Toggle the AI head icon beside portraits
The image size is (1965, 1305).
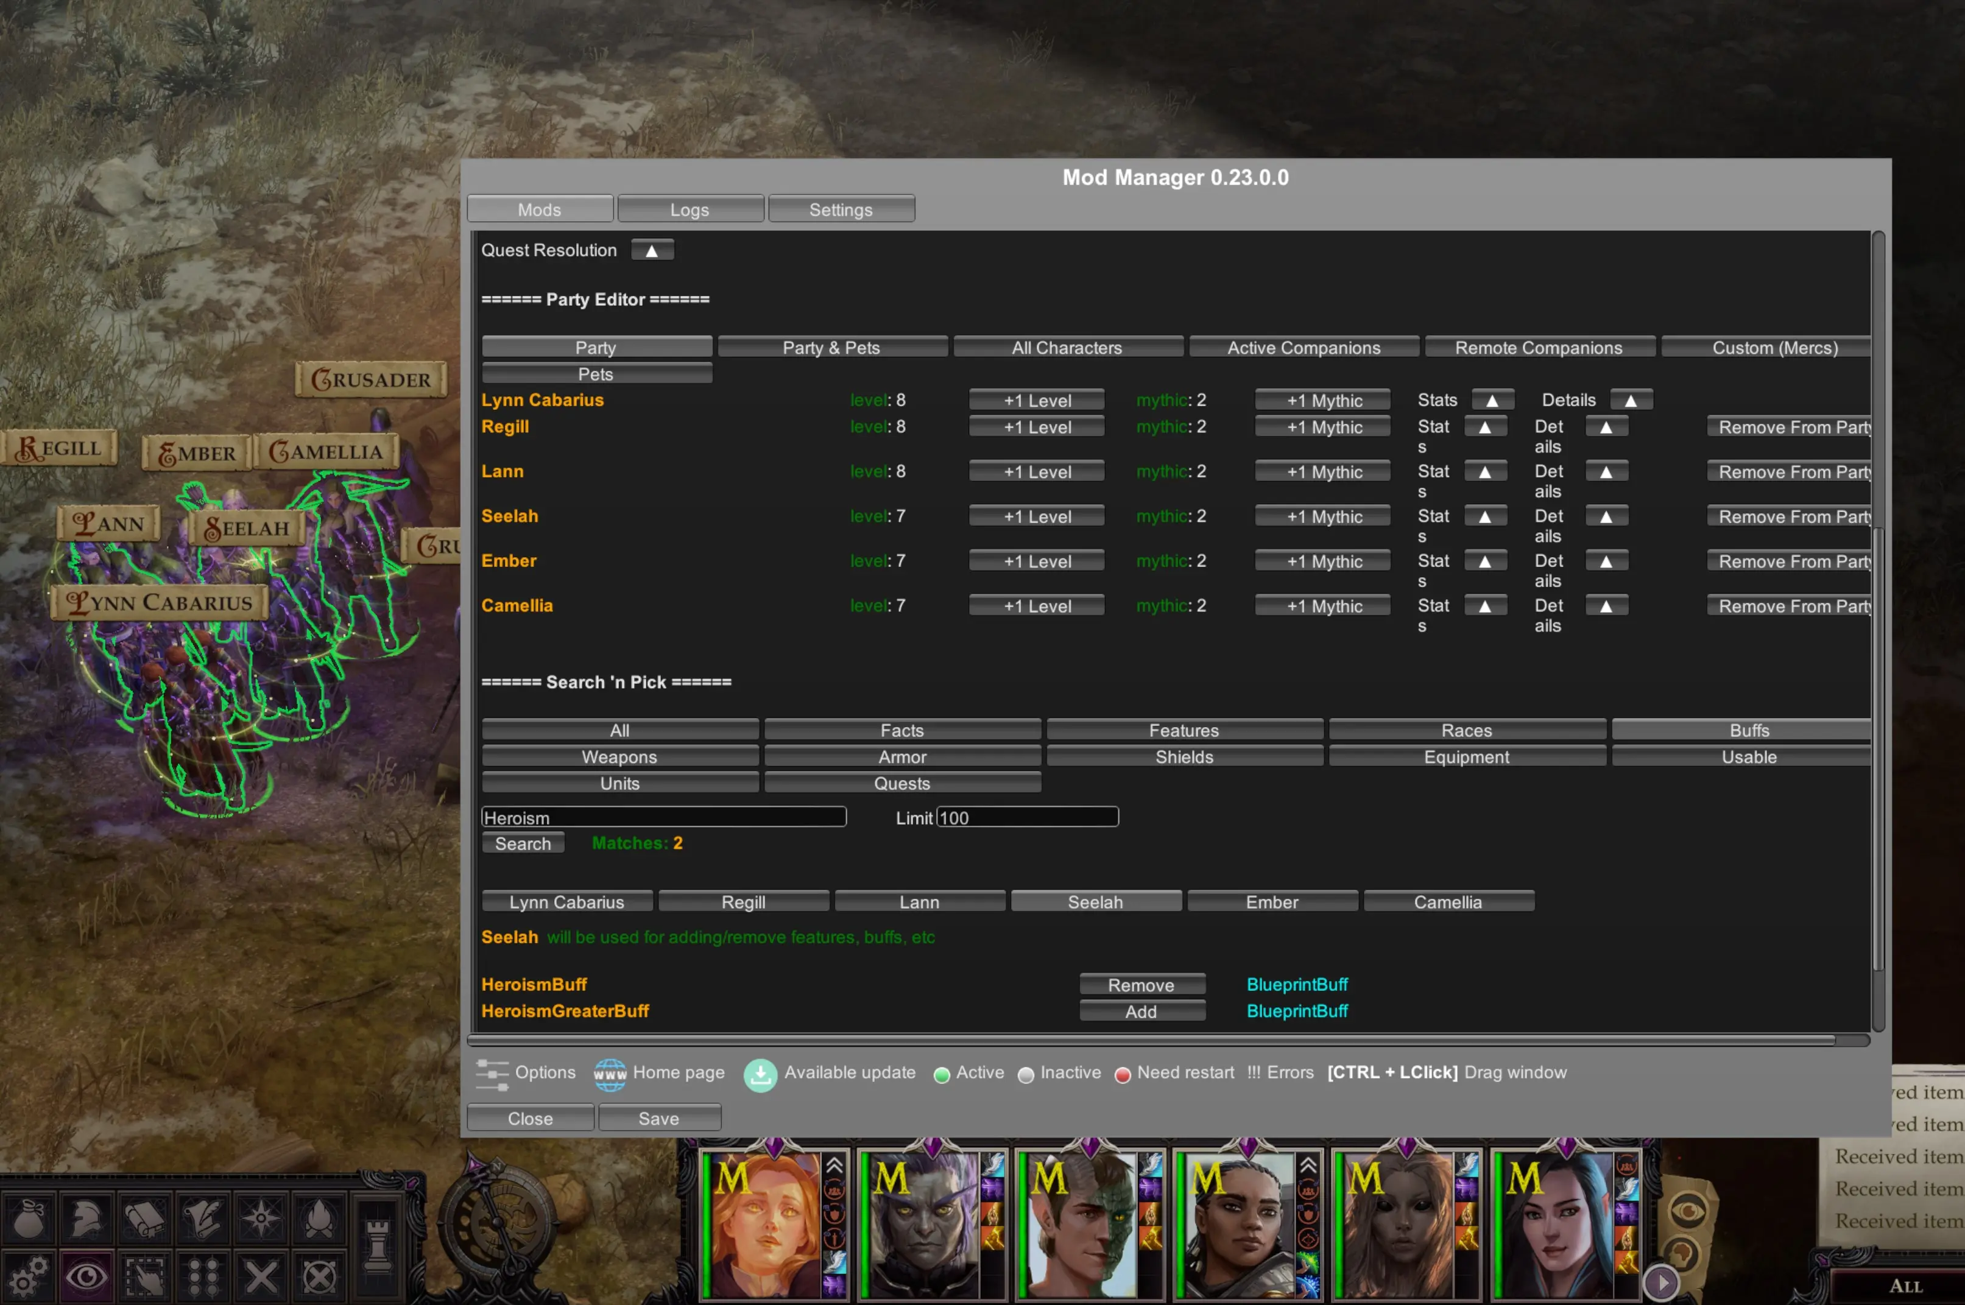click(x=1681, y=1255)
